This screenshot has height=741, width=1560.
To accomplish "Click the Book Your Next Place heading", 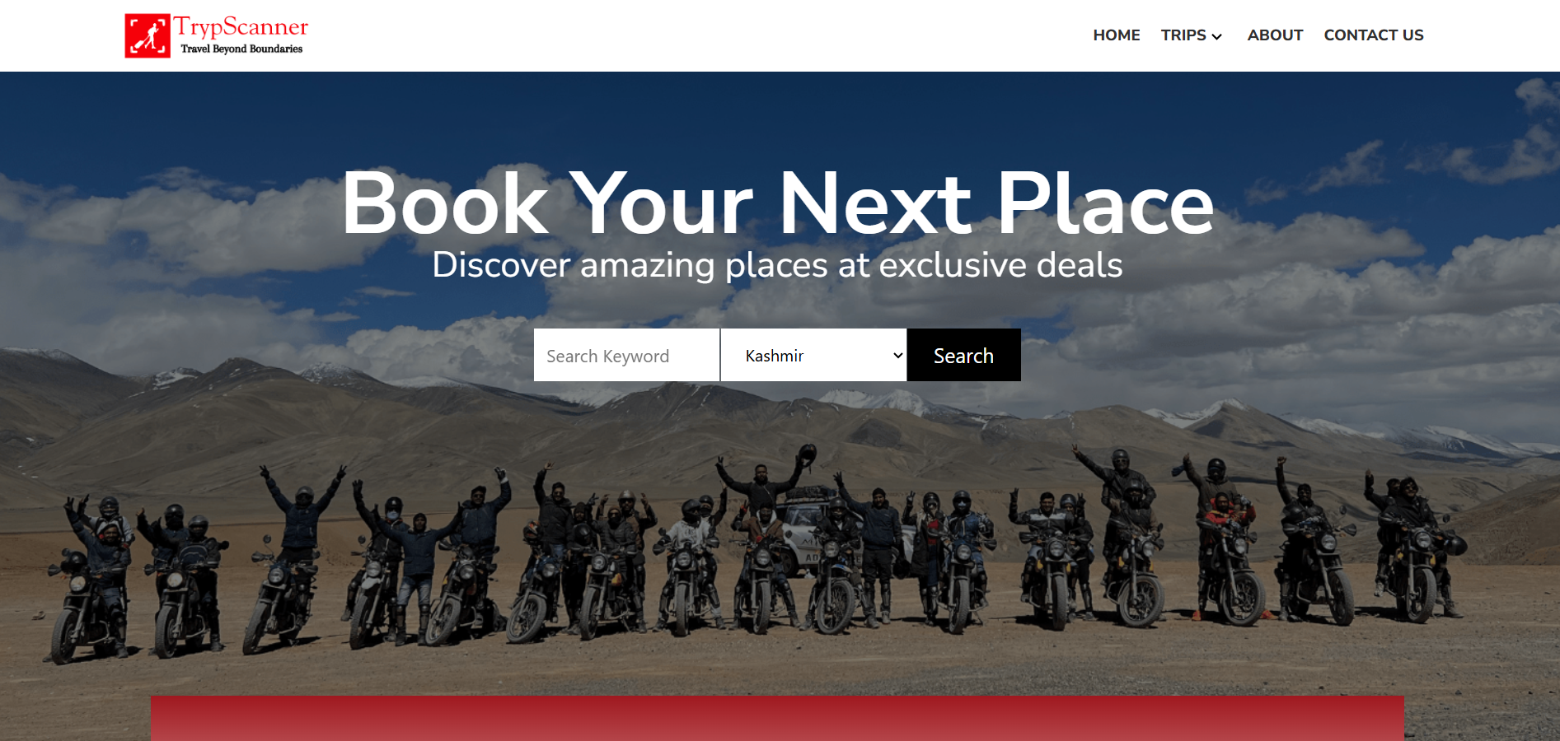I will click(x=778, y=203).
